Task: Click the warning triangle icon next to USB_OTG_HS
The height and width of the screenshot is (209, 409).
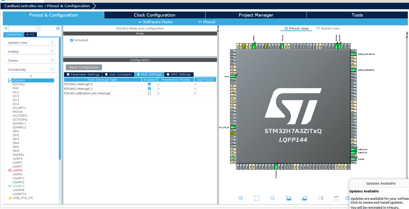Action: click(x=10, y=198)
